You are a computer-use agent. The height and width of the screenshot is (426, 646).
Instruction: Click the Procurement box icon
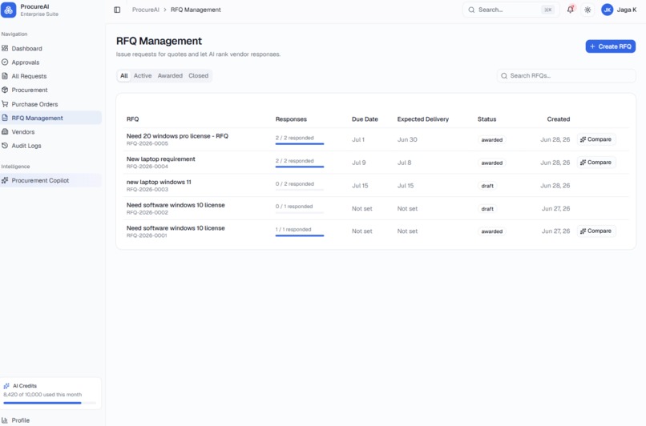coord(5,90)
